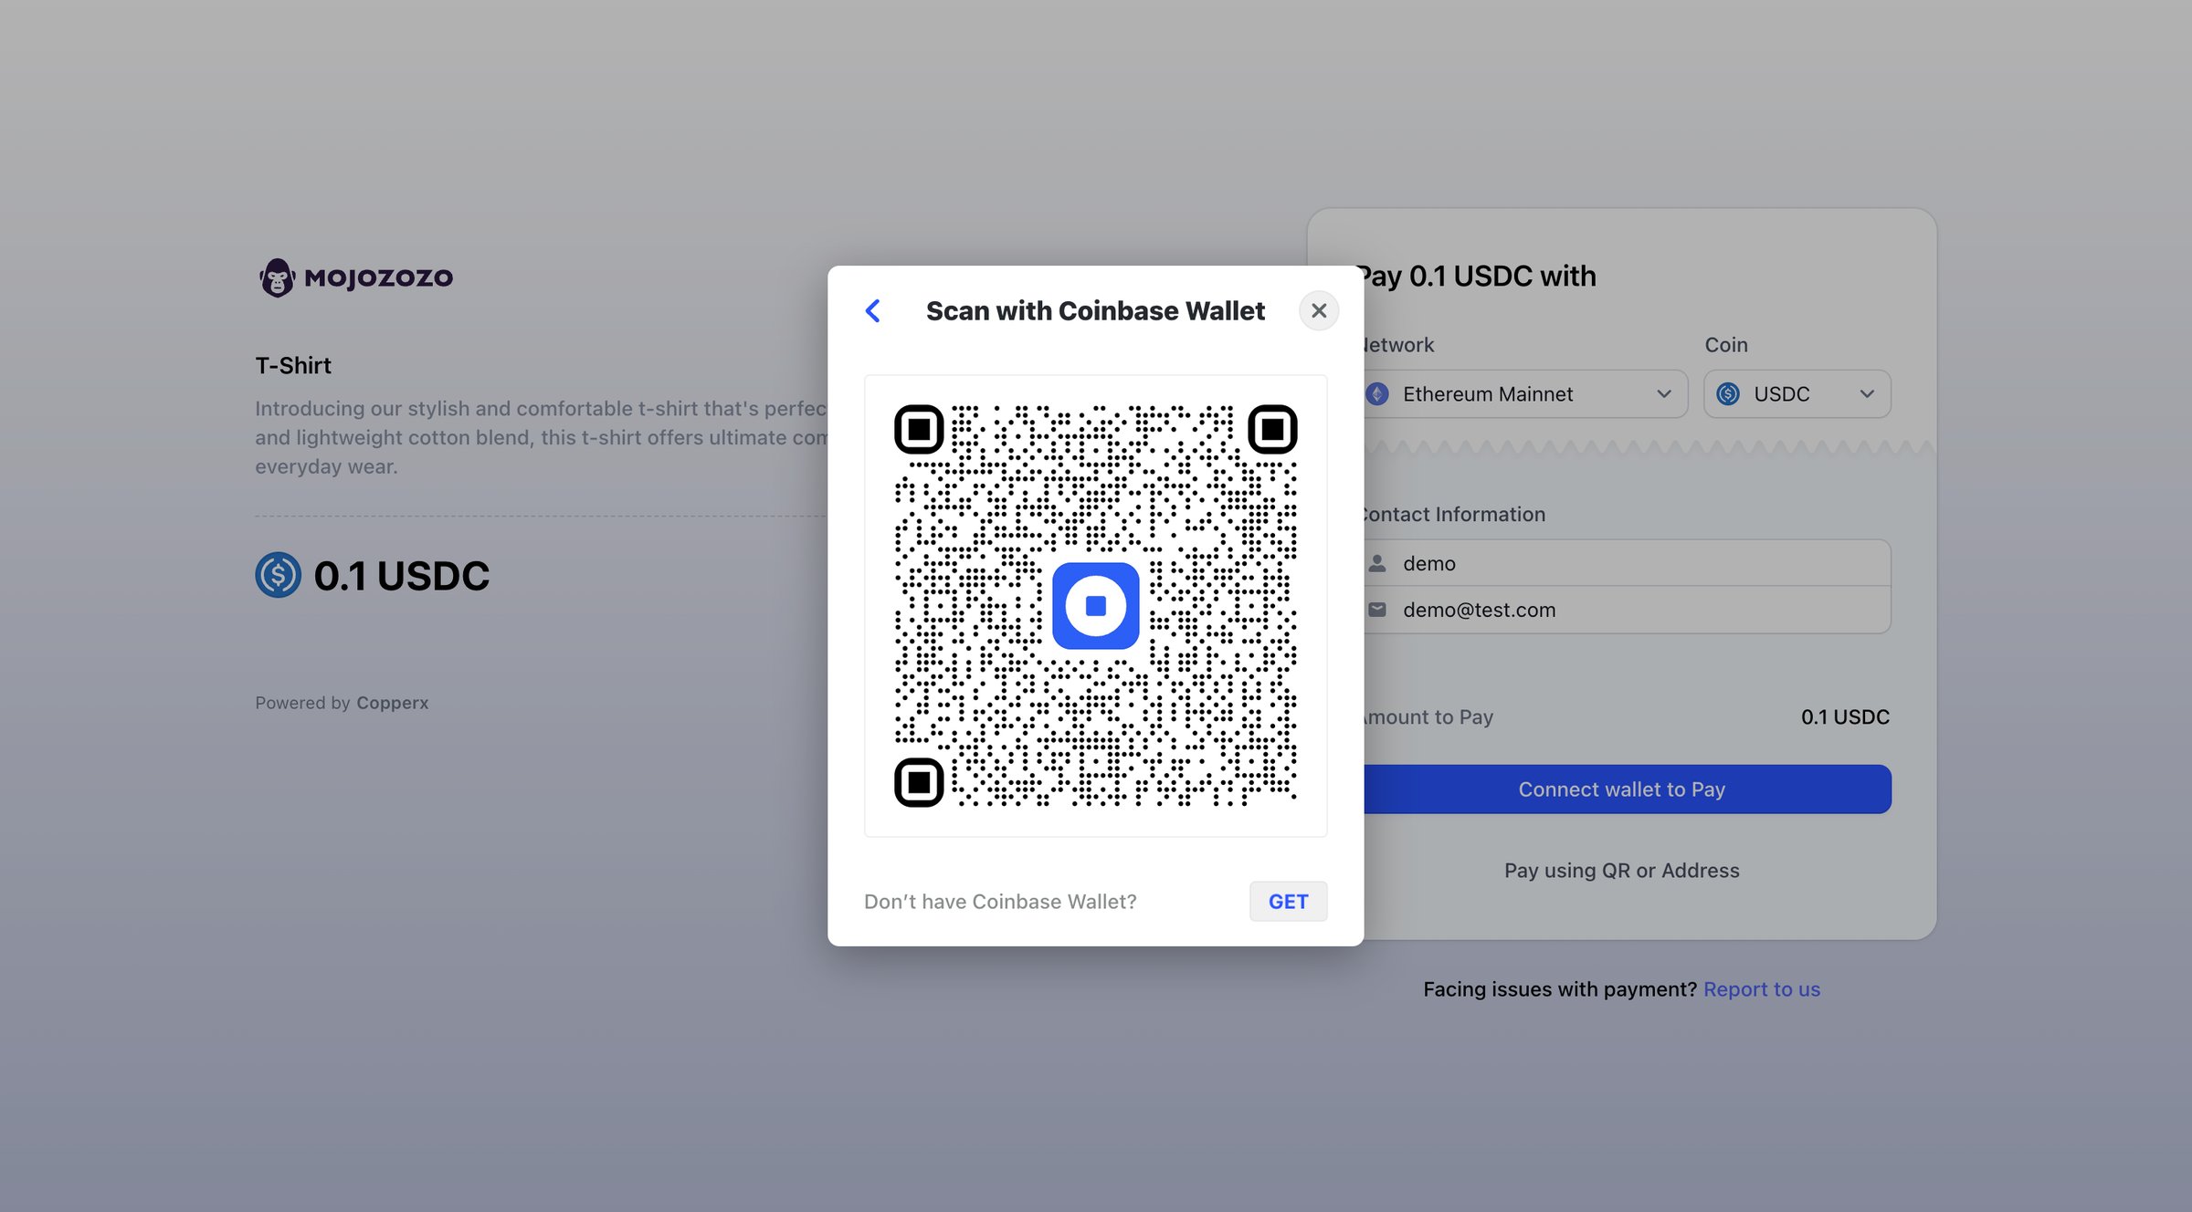Choose Pay using QR or Address
This screenshot has height=1212, width=2192.
[1621, 871]
